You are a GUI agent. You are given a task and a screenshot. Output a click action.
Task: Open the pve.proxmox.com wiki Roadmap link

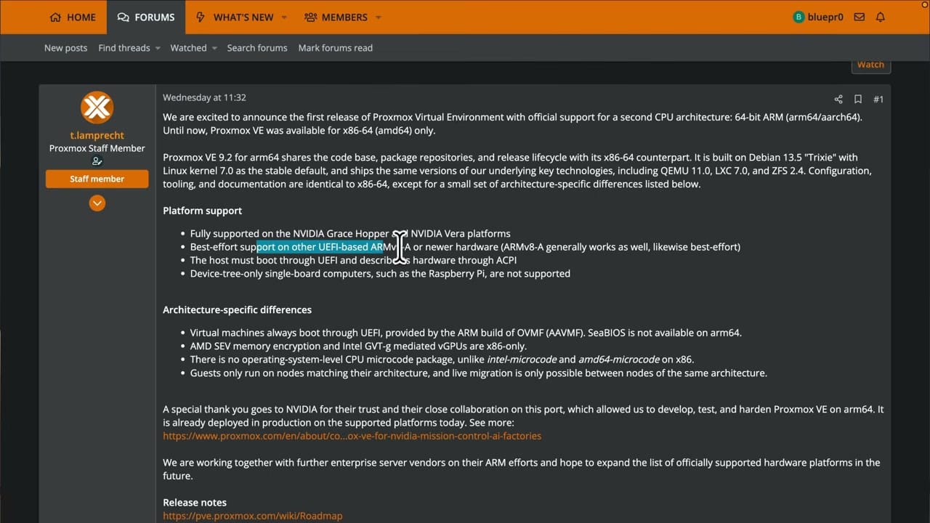(x=252, y=516)
